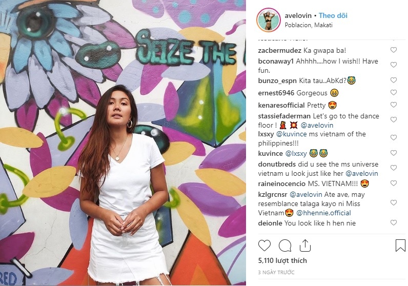The height and width of the screenshot is (286, 408).
Task: Open the Poblacion, Makati location link
Action: pyautogui.click(x=309, y=25)
